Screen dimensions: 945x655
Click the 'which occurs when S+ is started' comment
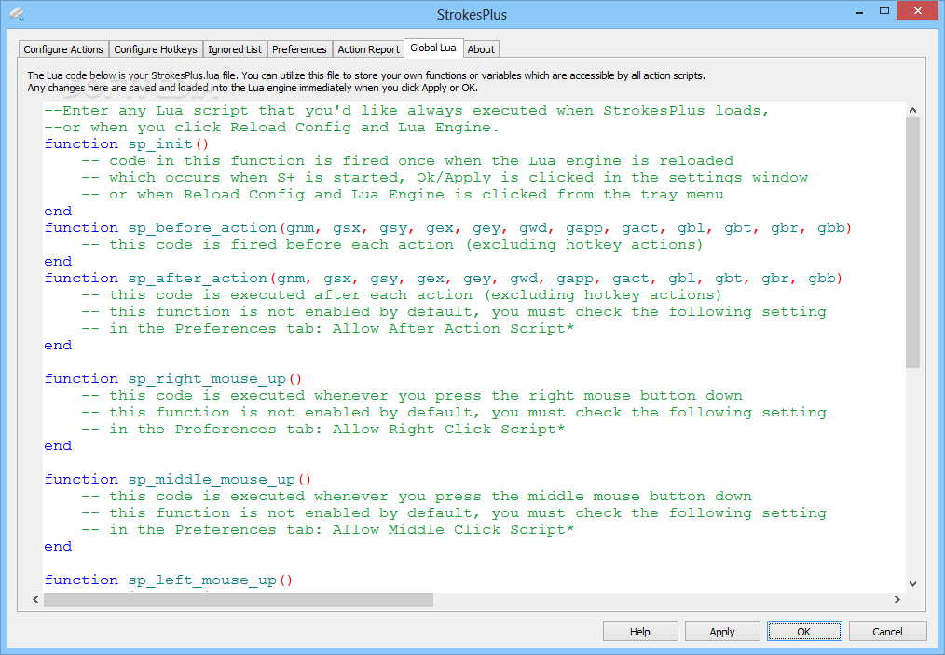tap(445, 177)
